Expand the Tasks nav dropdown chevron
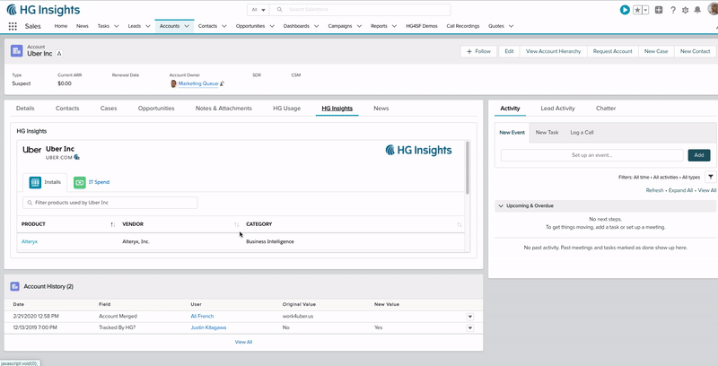The height and width of the screenshot is (366, 718). [117, 27]
